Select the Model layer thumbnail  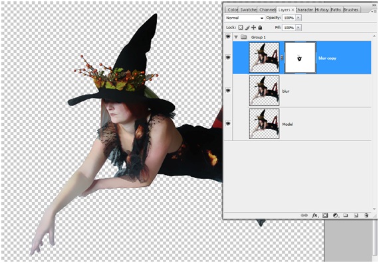[264, 124]
